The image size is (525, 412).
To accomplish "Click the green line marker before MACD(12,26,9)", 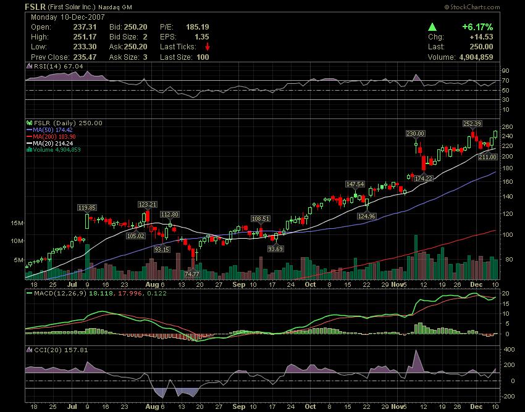I will coord(30,294).
